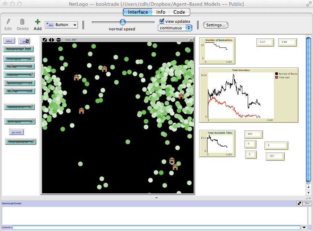Screen dimensions: 313x231
Task: Toggle the view updates checkbox
Action: tap(161, 21)
